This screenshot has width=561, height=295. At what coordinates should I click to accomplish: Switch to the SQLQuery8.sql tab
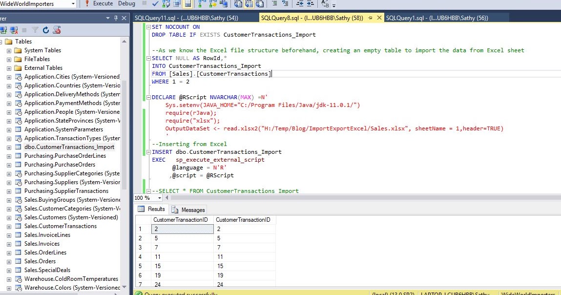click(312, 18)
